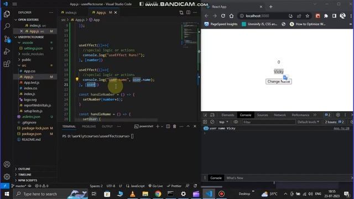Click the 2 Issues button in DevTools
354x199 pixels.
334,122
